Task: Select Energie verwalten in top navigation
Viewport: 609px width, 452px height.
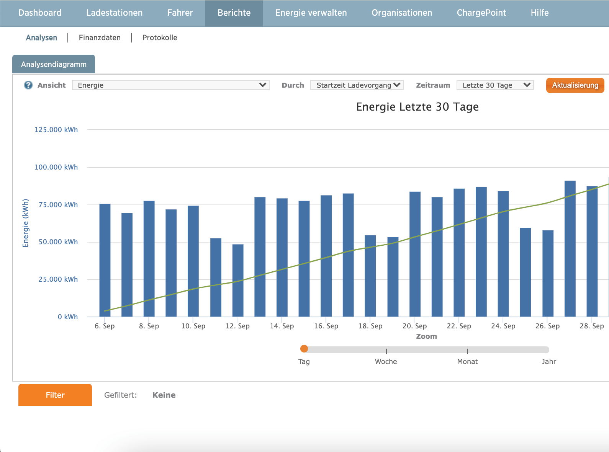Action: (311, 13)
